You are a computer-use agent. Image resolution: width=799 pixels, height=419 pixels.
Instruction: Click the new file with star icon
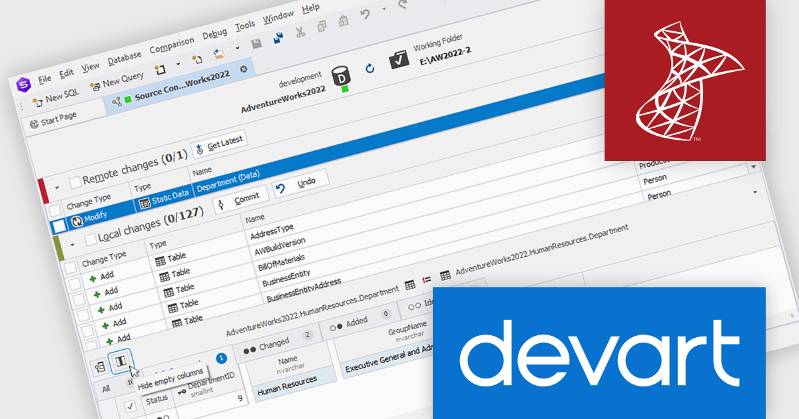click(x=197, y=59)
